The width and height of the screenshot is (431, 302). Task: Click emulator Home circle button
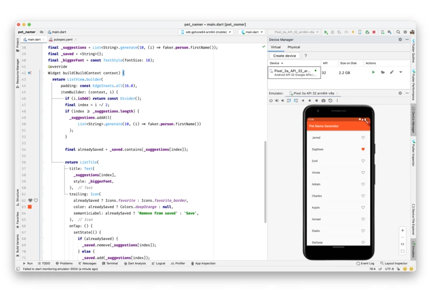pyautogui.click(x=309, y=101)
